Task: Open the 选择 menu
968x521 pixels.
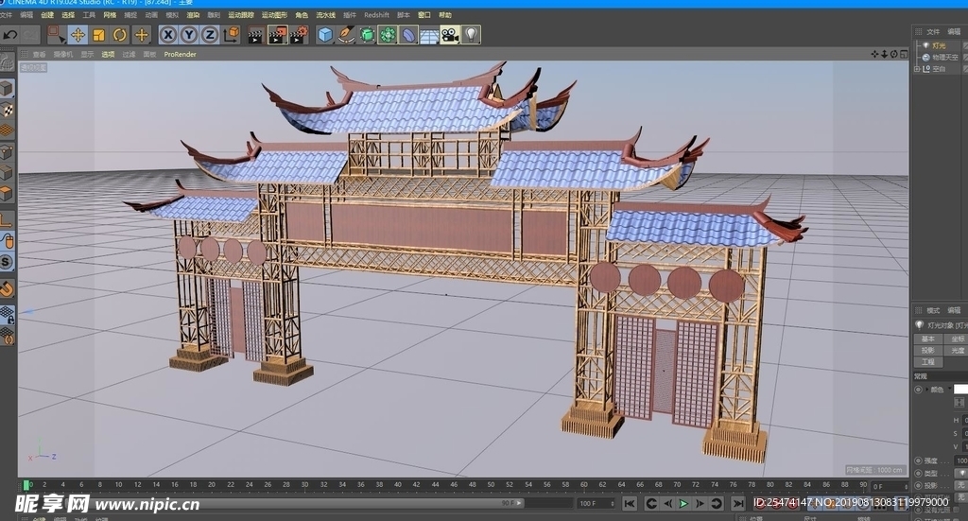Action: coord(68,15)
